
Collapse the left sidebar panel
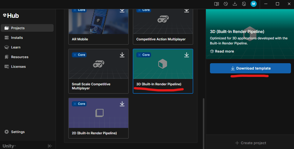click(x=50, y=146)
